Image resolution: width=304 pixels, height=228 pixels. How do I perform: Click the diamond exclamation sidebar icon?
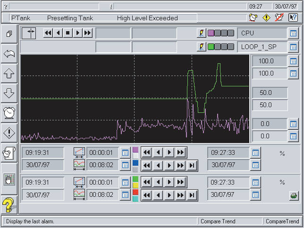9,133
